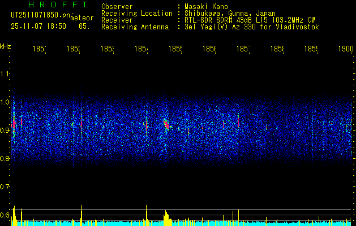Click the 'Receiving Location' field label
Image resolution: width=356 pixels, height=226 pixels.
(137, 14)
